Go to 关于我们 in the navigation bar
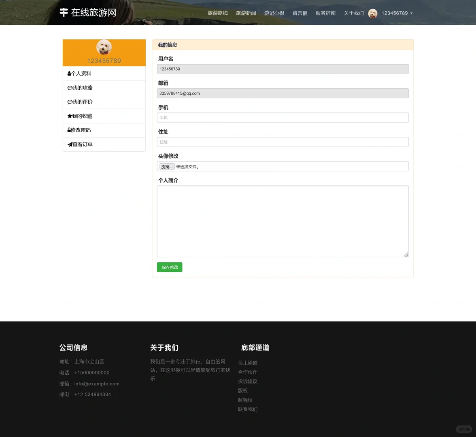This screenshot has height=437, width=476. (353, 13)
